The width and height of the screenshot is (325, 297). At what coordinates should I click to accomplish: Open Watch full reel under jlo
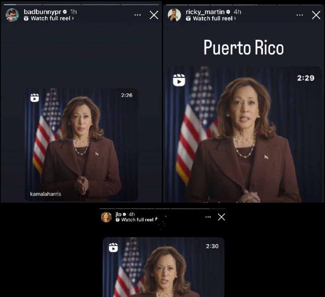(136, 220)
